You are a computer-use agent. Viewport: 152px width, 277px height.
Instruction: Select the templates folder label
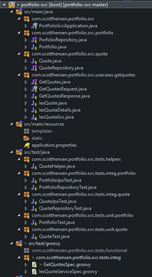click(x=42, y=131)
